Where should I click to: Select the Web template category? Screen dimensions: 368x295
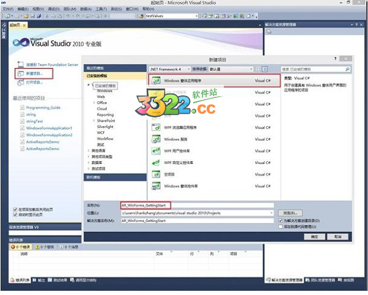tap(101, 96)
